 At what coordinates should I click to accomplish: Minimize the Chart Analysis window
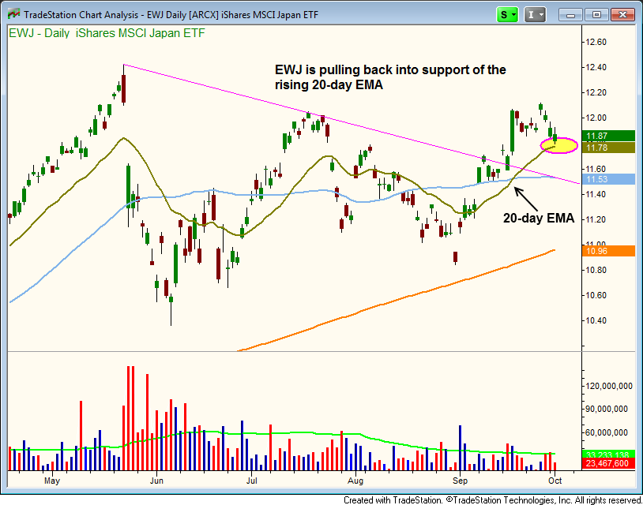click(x=571, y=14)
